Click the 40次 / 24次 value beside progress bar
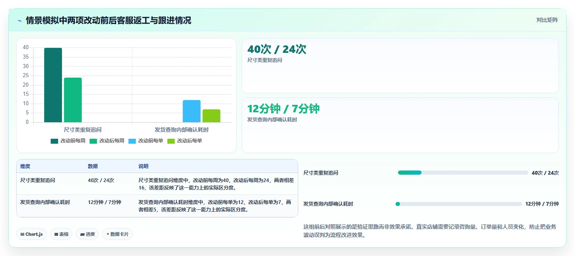Viewport: 575px width, 256px height. [x=545, y=173]
